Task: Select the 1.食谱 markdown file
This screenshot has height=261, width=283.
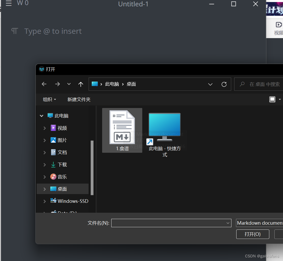Action: tap(122, 127)
